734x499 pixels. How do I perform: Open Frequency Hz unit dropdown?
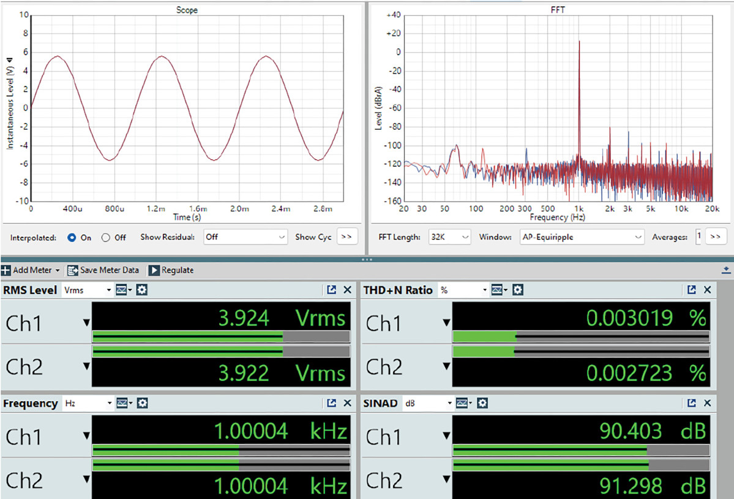tap(89, 403)
